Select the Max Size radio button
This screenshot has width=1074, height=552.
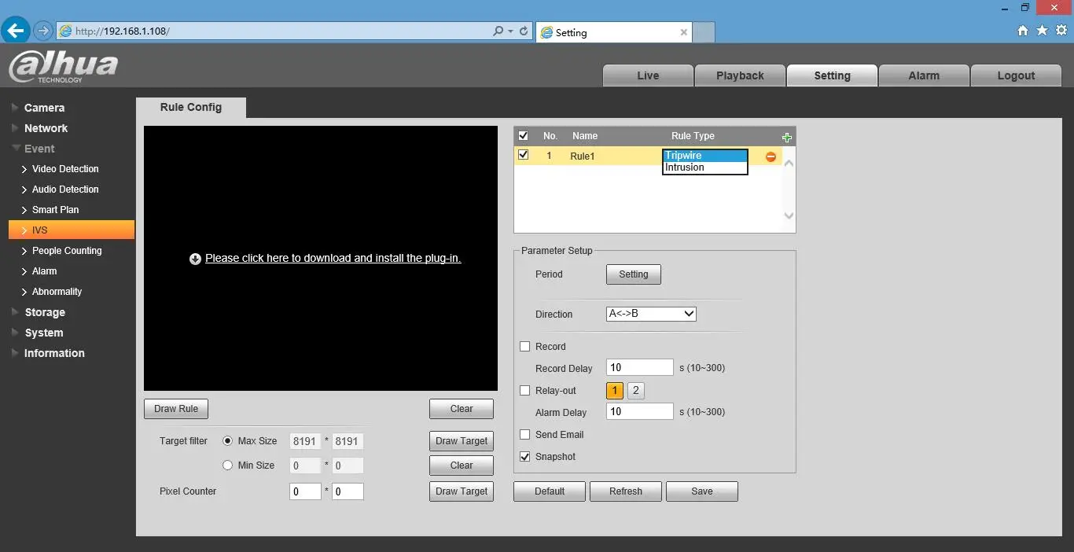click(228, 441)
